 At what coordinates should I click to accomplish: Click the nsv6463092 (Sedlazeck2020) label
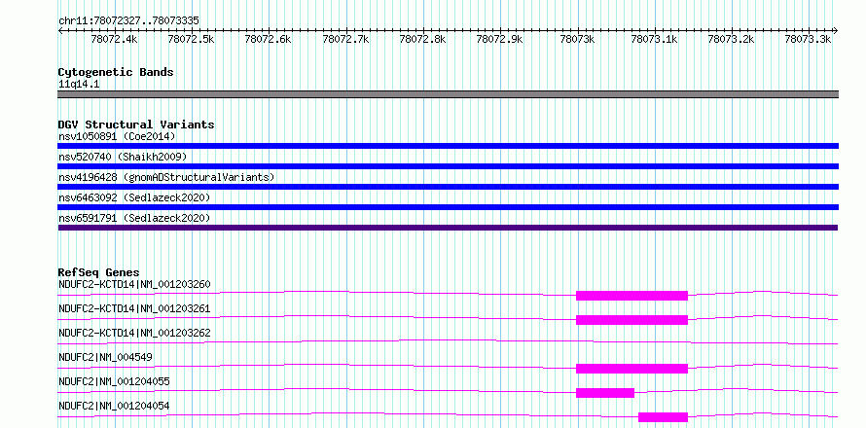[134, 197]
